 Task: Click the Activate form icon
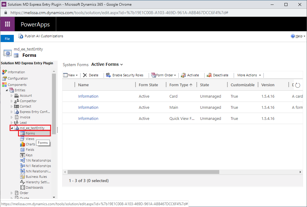click(x=183, y=75)
